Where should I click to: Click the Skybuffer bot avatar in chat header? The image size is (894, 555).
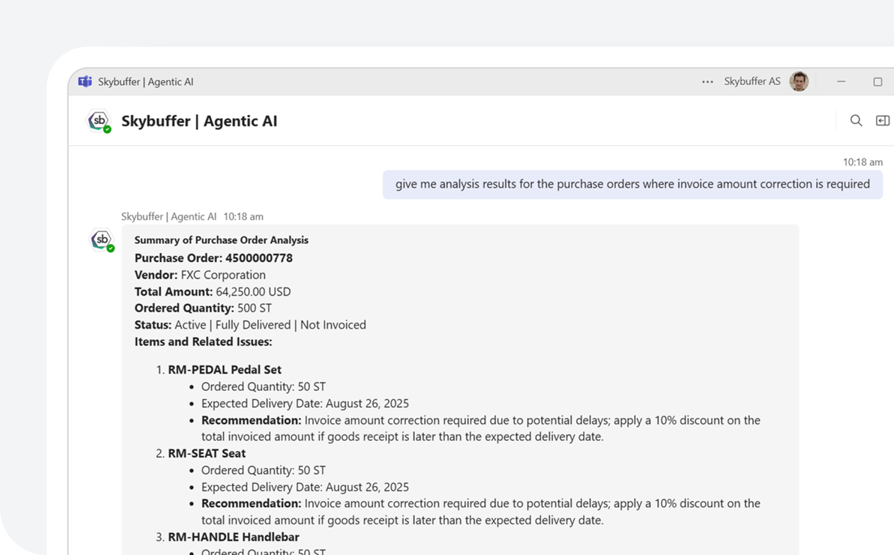[99, 121]
